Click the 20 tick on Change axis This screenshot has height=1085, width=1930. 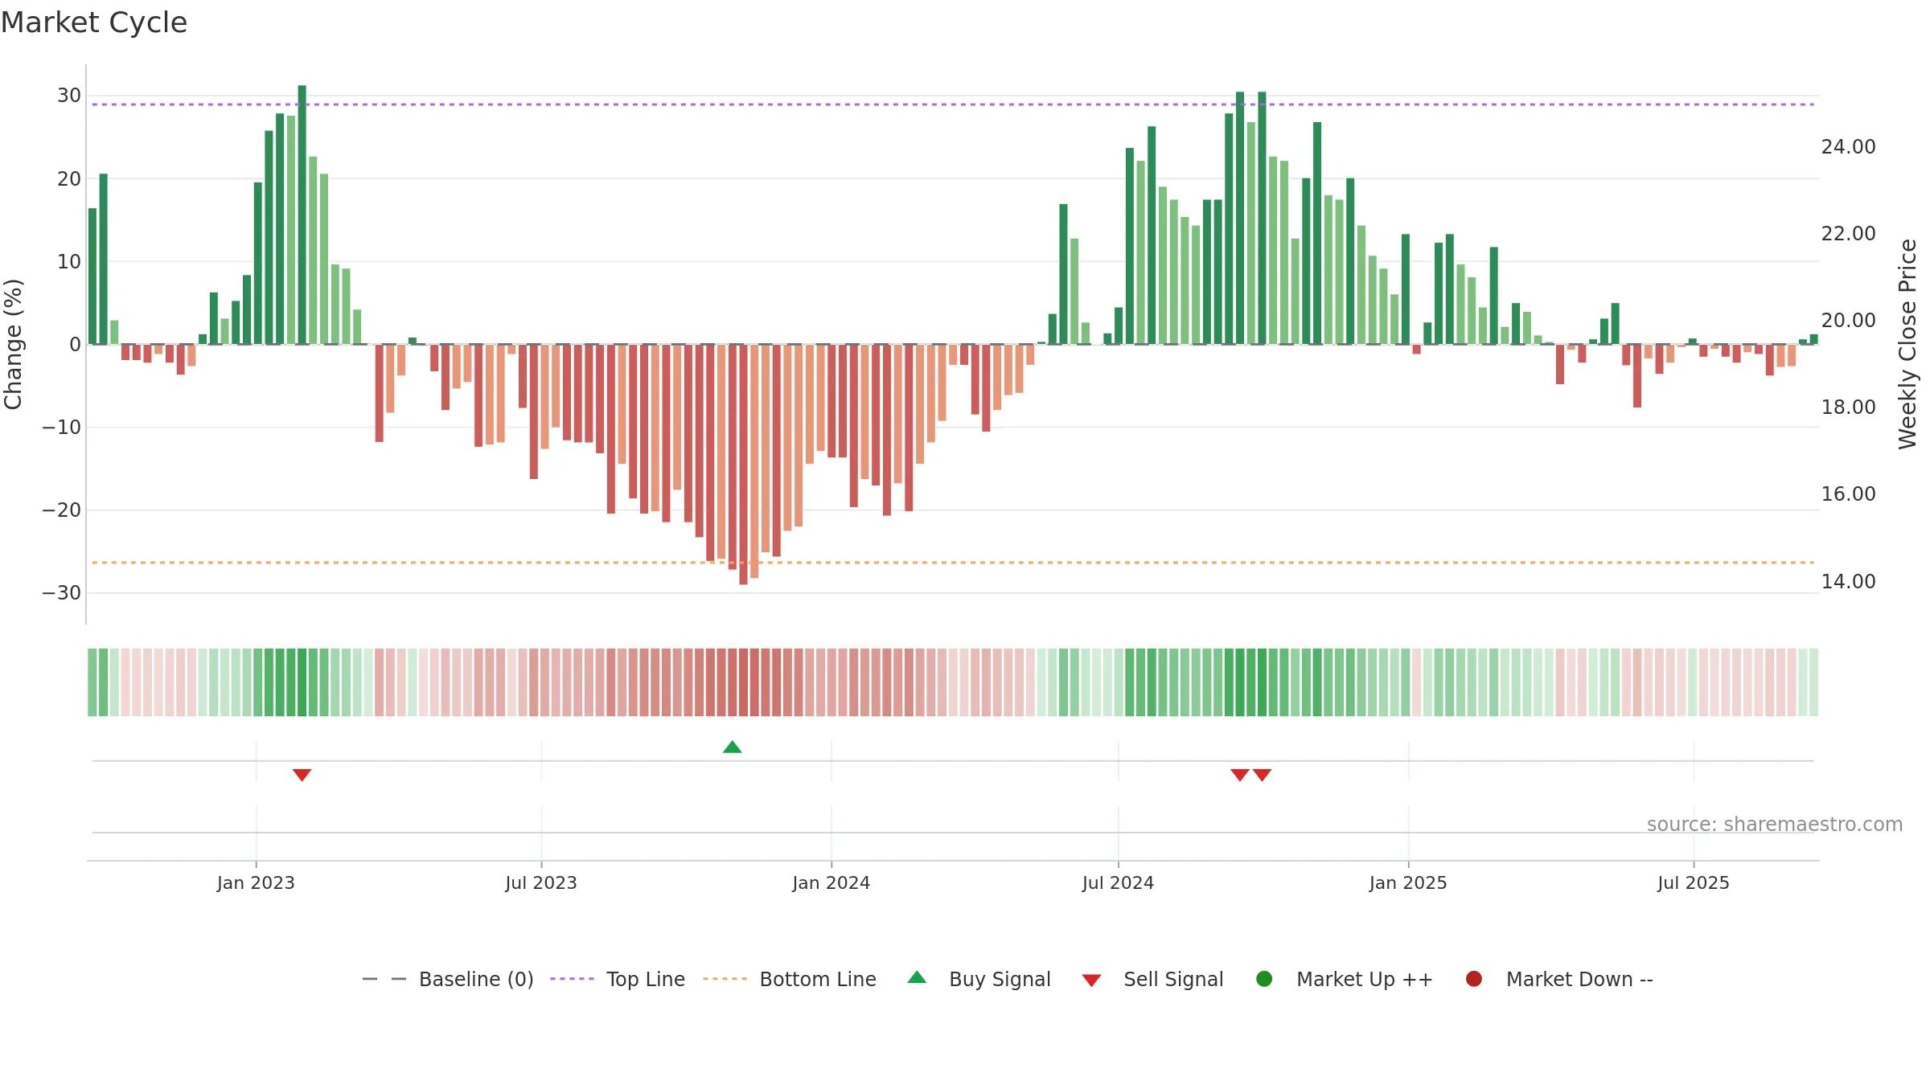[x=69, y=178]
